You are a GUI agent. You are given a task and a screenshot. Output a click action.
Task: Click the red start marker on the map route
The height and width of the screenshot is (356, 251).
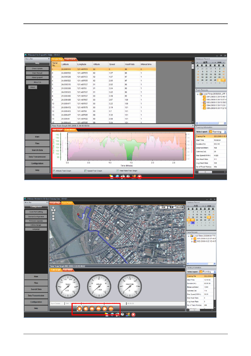pos(78,215)
